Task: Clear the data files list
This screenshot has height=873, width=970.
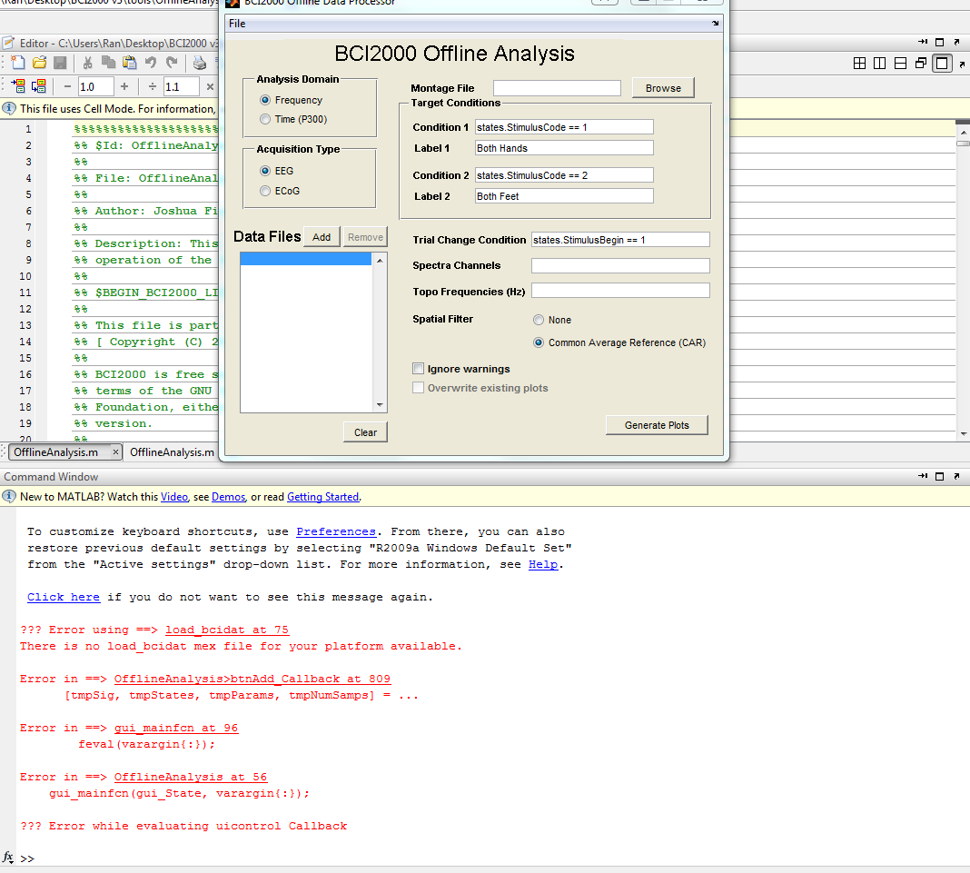Action: point(365,432)
